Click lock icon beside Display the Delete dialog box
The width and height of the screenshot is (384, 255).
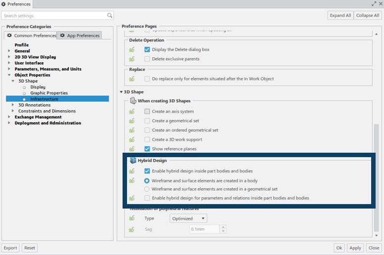point(132,50)
